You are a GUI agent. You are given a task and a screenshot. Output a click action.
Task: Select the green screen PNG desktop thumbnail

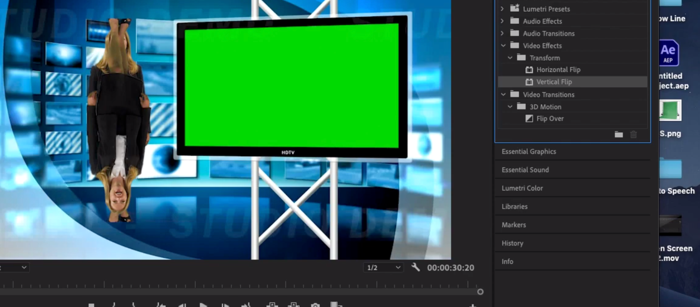(670, 110)
